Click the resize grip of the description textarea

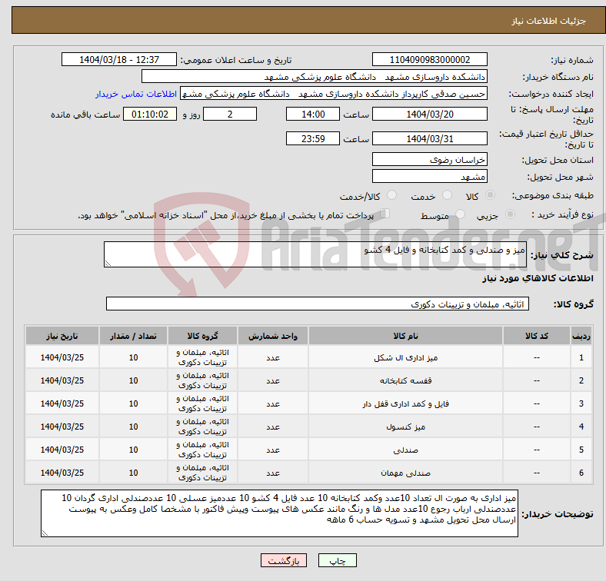(x=108, y=264)
